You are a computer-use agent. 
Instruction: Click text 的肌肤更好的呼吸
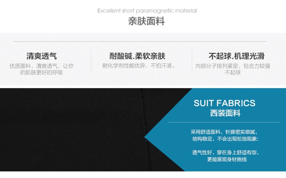tap(42, 73)
